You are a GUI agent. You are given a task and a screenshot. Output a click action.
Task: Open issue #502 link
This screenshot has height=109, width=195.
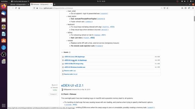point(92,38)
